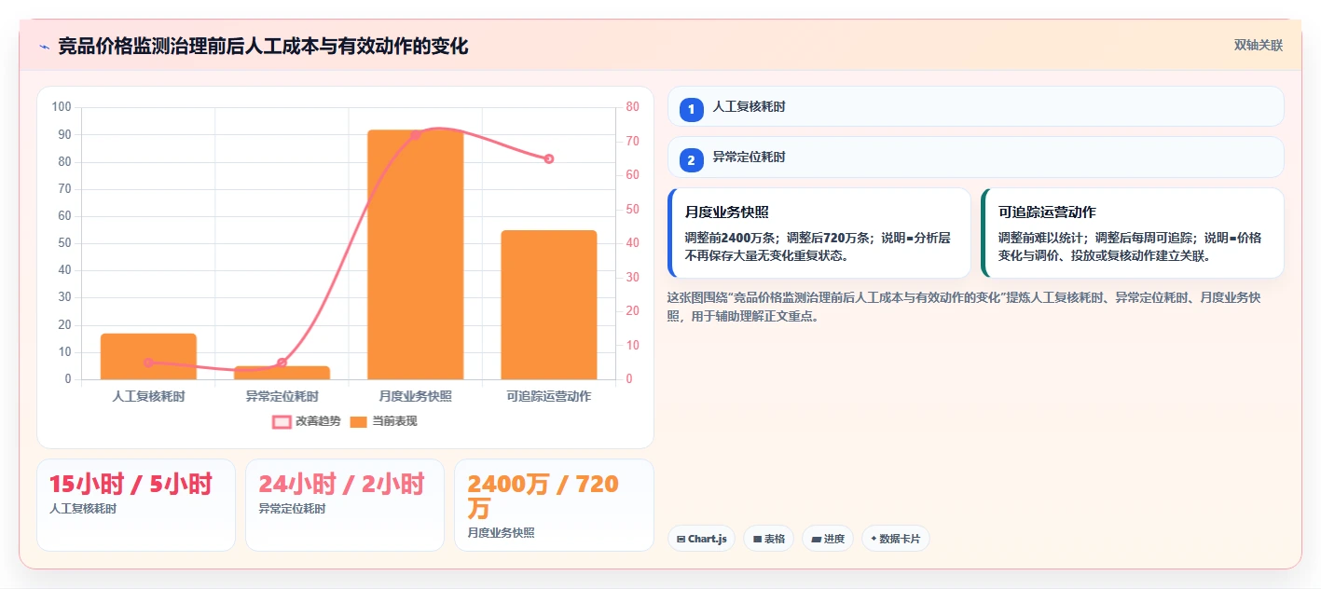The height and width of the screenshot is (589, 1321).
Task: Click the orange 当前表现 legend swatch
Action: 358,422
